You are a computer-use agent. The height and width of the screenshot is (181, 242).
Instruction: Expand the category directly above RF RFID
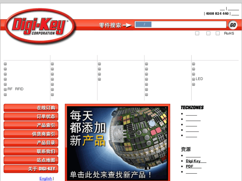(5, 84)
